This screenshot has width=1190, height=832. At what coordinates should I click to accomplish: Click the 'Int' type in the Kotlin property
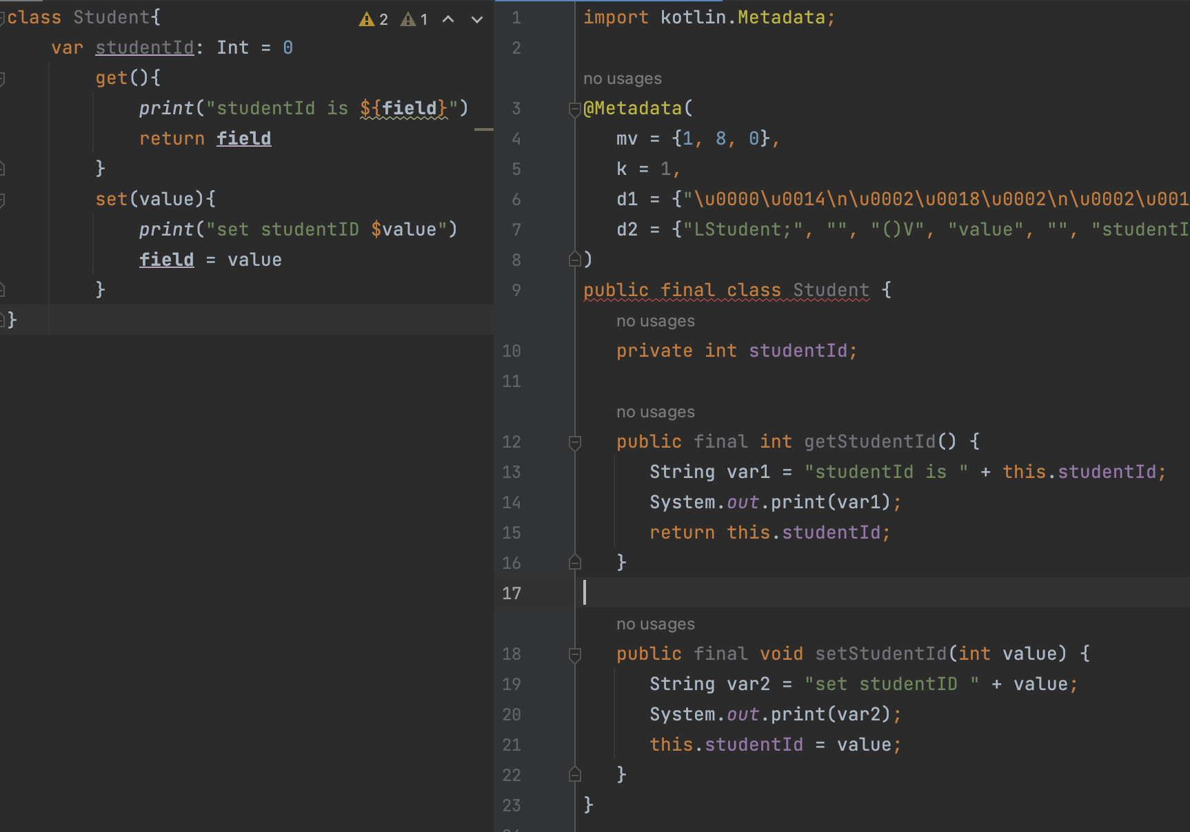(x=233, y=48)
